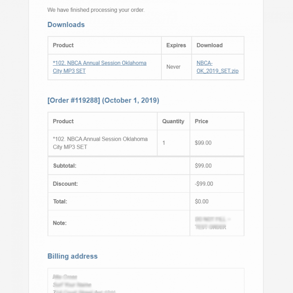Click the $0.00 total amount

(201, 201)
